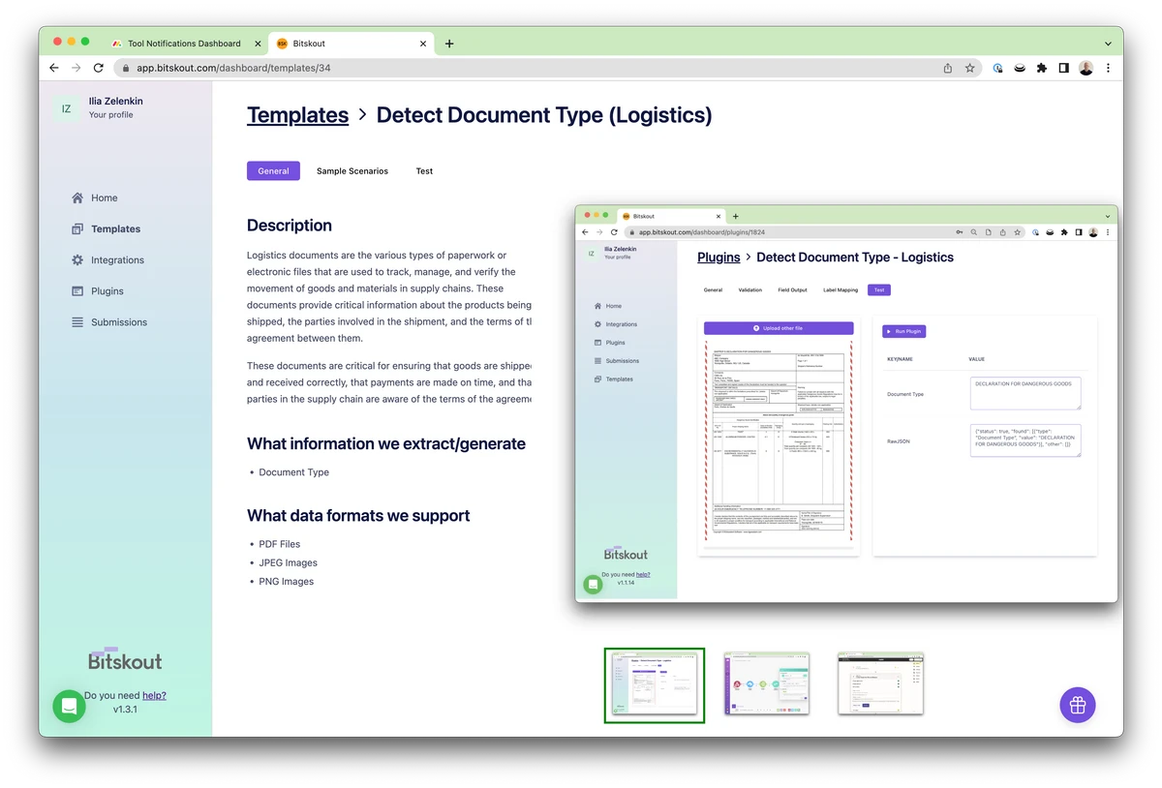Open the green chat bubble widget
The height and width of the screenshot is (788, 1162).
69,707
